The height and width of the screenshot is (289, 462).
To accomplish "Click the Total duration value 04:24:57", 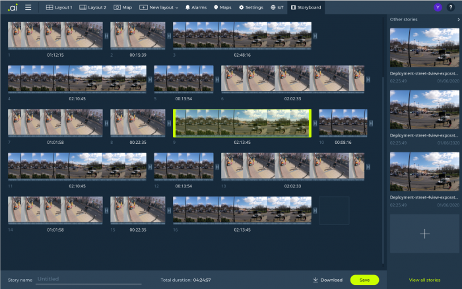I will [x=202, y=280].
